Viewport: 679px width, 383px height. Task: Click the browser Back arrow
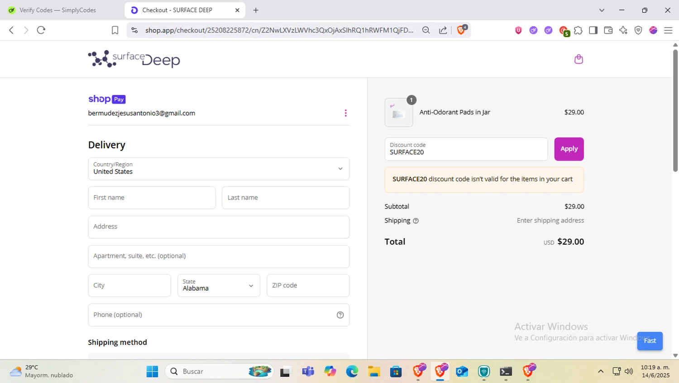click(11, 30)
